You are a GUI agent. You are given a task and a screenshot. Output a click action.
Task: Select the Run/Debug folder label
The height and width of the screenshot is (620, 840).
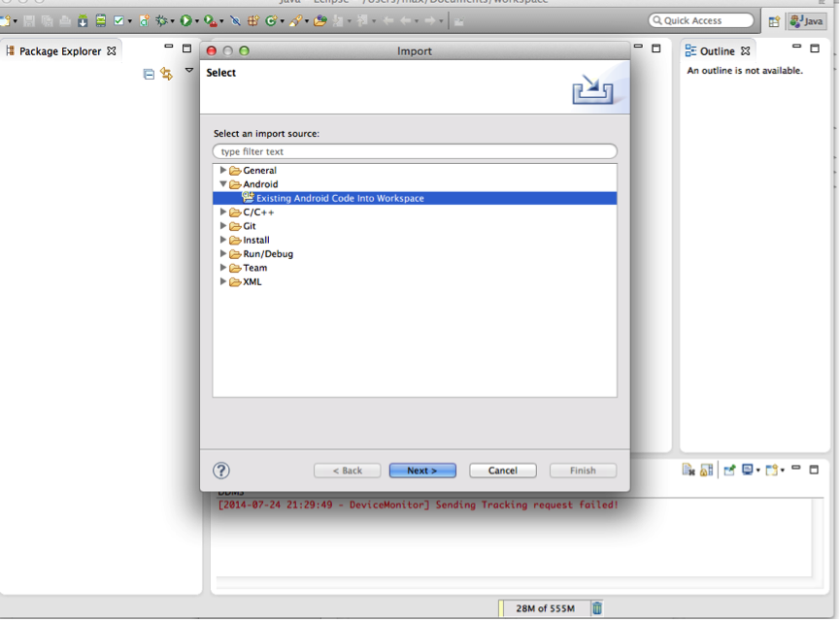point(268,254)
